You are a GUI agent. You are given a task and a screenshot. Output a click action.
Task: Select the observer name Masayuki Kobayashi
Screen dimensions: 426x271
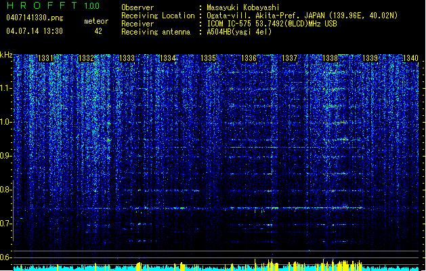point(243,7)
